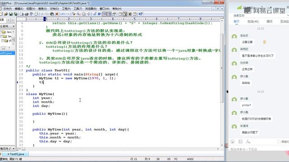Switch to the 互动 tab in chat panel
Viewport: 289px width, 162px height.
tap(284, 22)
